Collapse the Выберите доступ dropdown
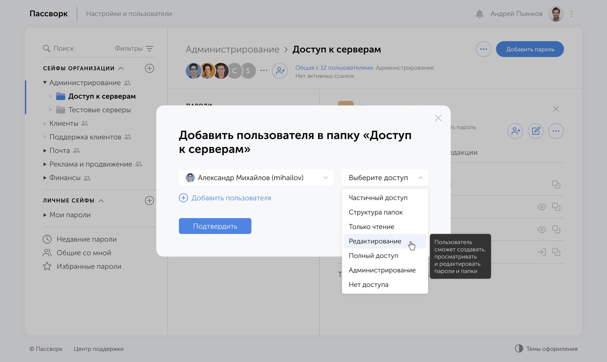Image resolution: width=607 pixels, height=362 pixels. tap(385, 178)
